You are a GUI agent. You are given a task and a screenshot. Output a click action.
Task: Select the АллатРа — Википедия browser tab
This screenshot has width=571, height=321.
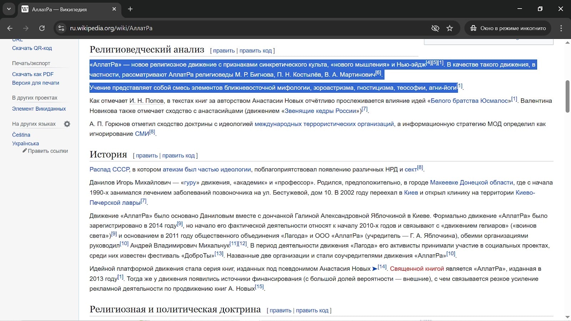pyautogui.click(x=69, y=9)
